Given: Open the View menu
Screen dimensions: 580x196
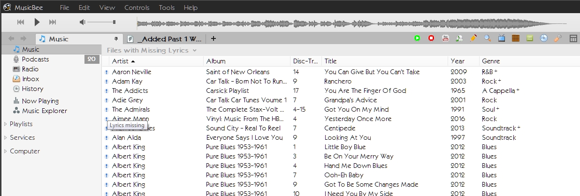Looking at the screenshot, I should coord(107,8).
